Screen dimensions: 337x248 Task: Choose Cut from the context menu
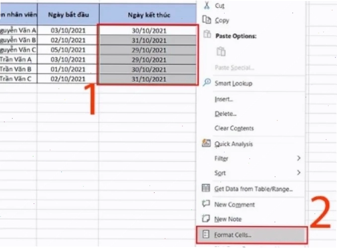[x=252, y=5]
